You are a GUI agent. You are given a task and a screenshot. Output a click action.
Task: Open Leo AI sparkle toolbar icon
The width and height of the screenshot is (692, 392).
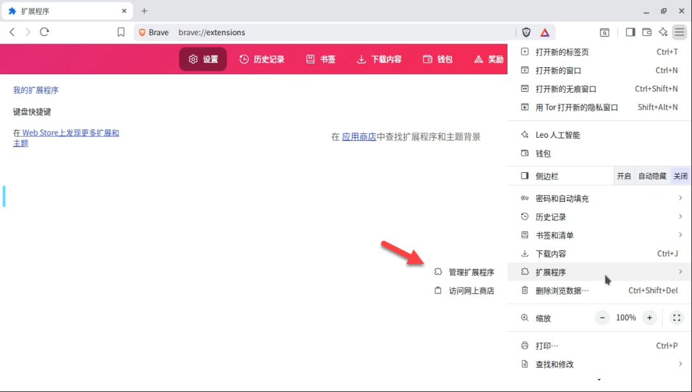tap(663, 32)
